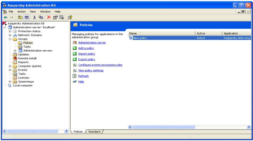
Task: Click the Remote install tree icon
Action: point(15,58)
